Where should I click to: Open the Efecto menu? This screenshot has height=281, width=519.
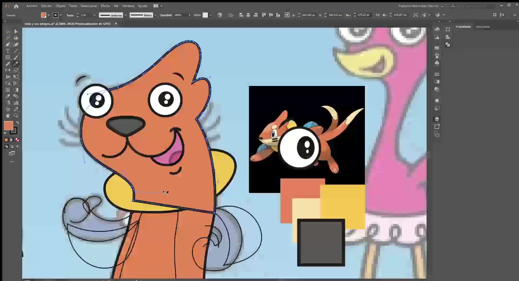pyautogui.click(x=105, y=6)
